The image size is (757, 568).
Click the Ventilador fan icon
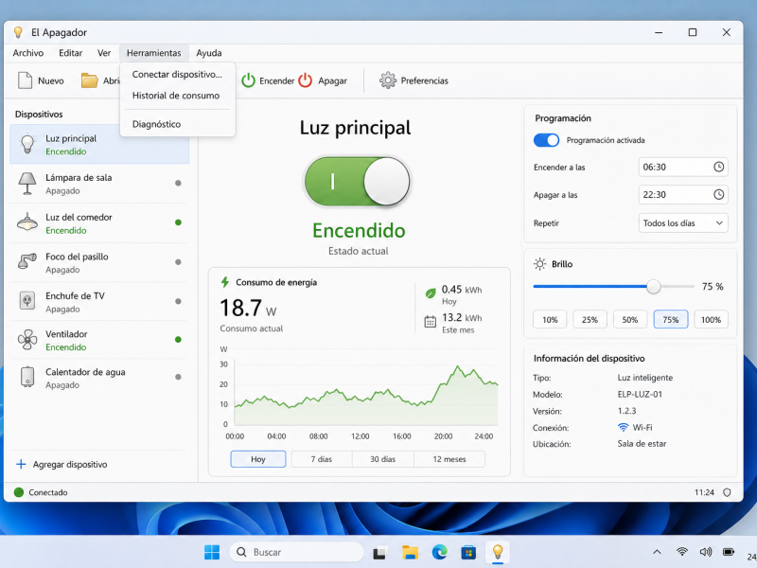pyautogui.click(x=27, y=340)
